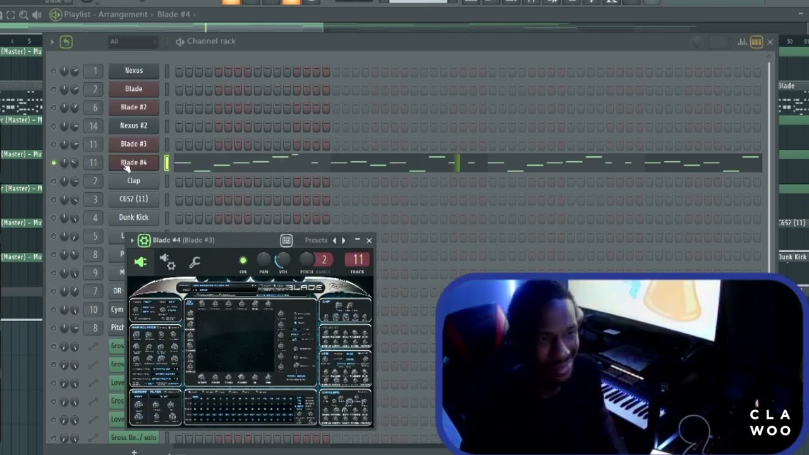The image size is (809, 455).
Task: Click the magnifier zoom icon in playlist toolbar
Action: coord(23,14)
